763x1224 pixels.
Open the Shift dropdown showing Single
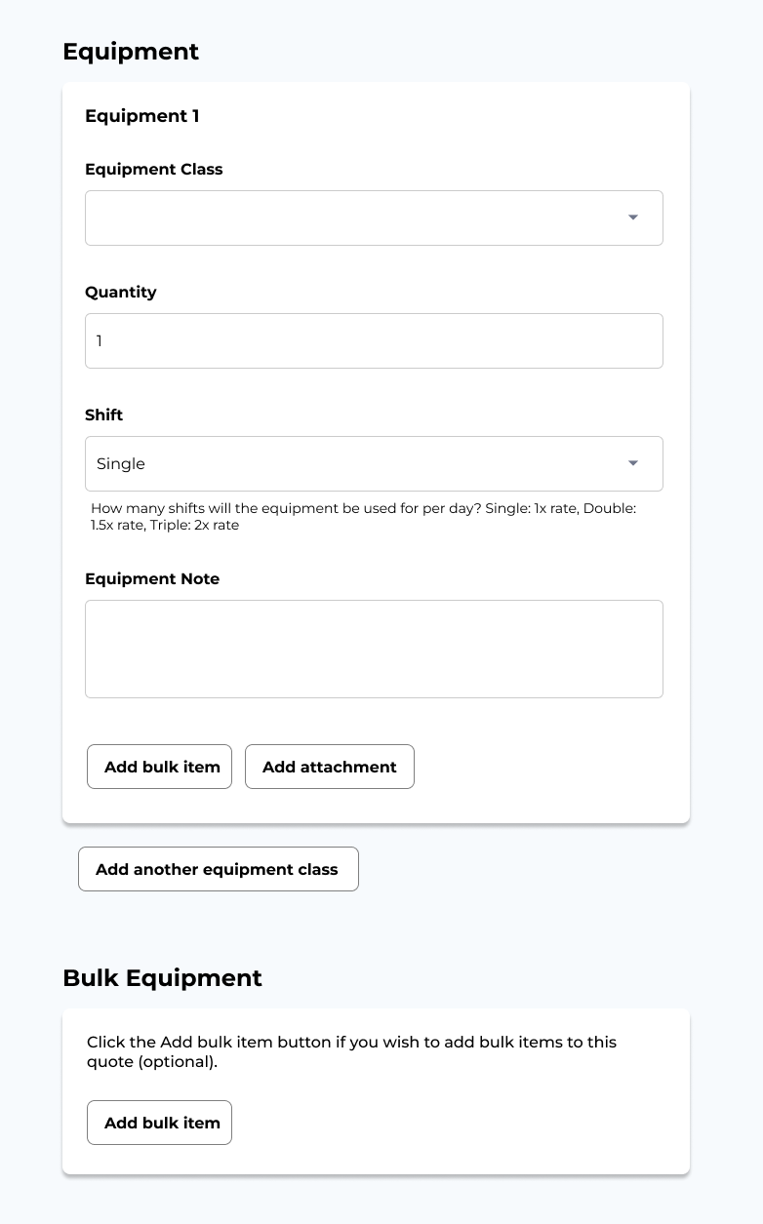(x=374, y=463)
